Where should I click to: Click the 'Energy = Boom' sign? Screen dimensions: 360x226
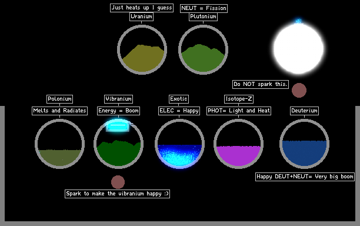coord(118,111)
